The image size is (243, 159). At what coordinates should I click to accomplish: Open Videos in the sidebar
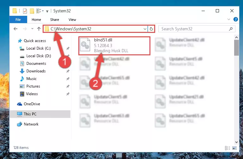32,94
